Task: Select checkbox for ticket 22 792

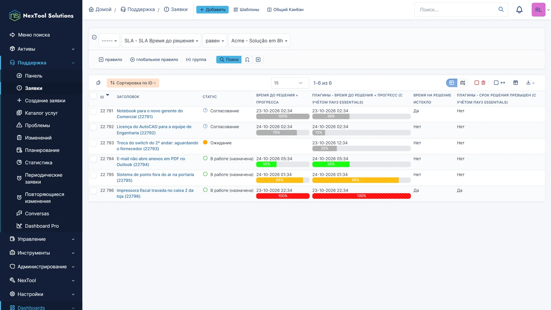Action: pos(93,127)
